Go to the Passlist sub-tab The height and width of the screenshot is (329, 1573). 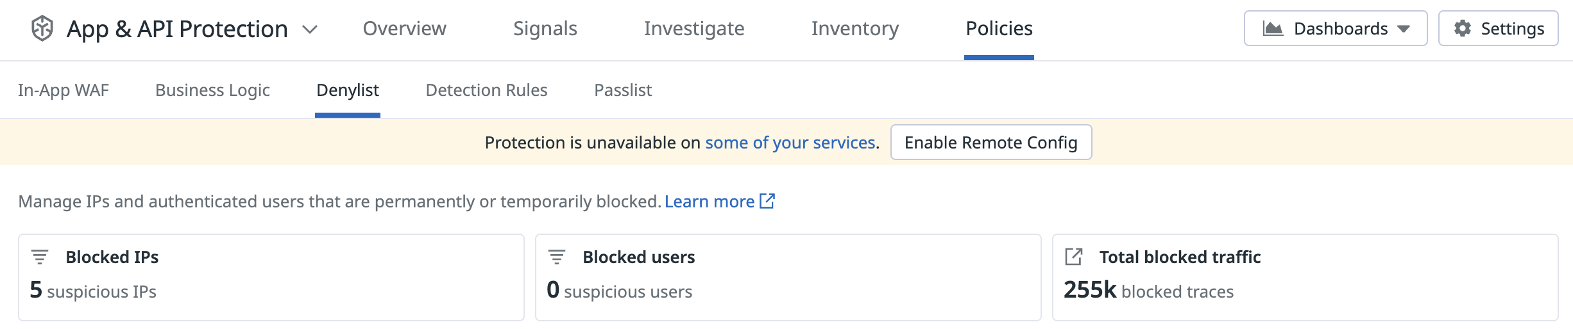point(622,90)
